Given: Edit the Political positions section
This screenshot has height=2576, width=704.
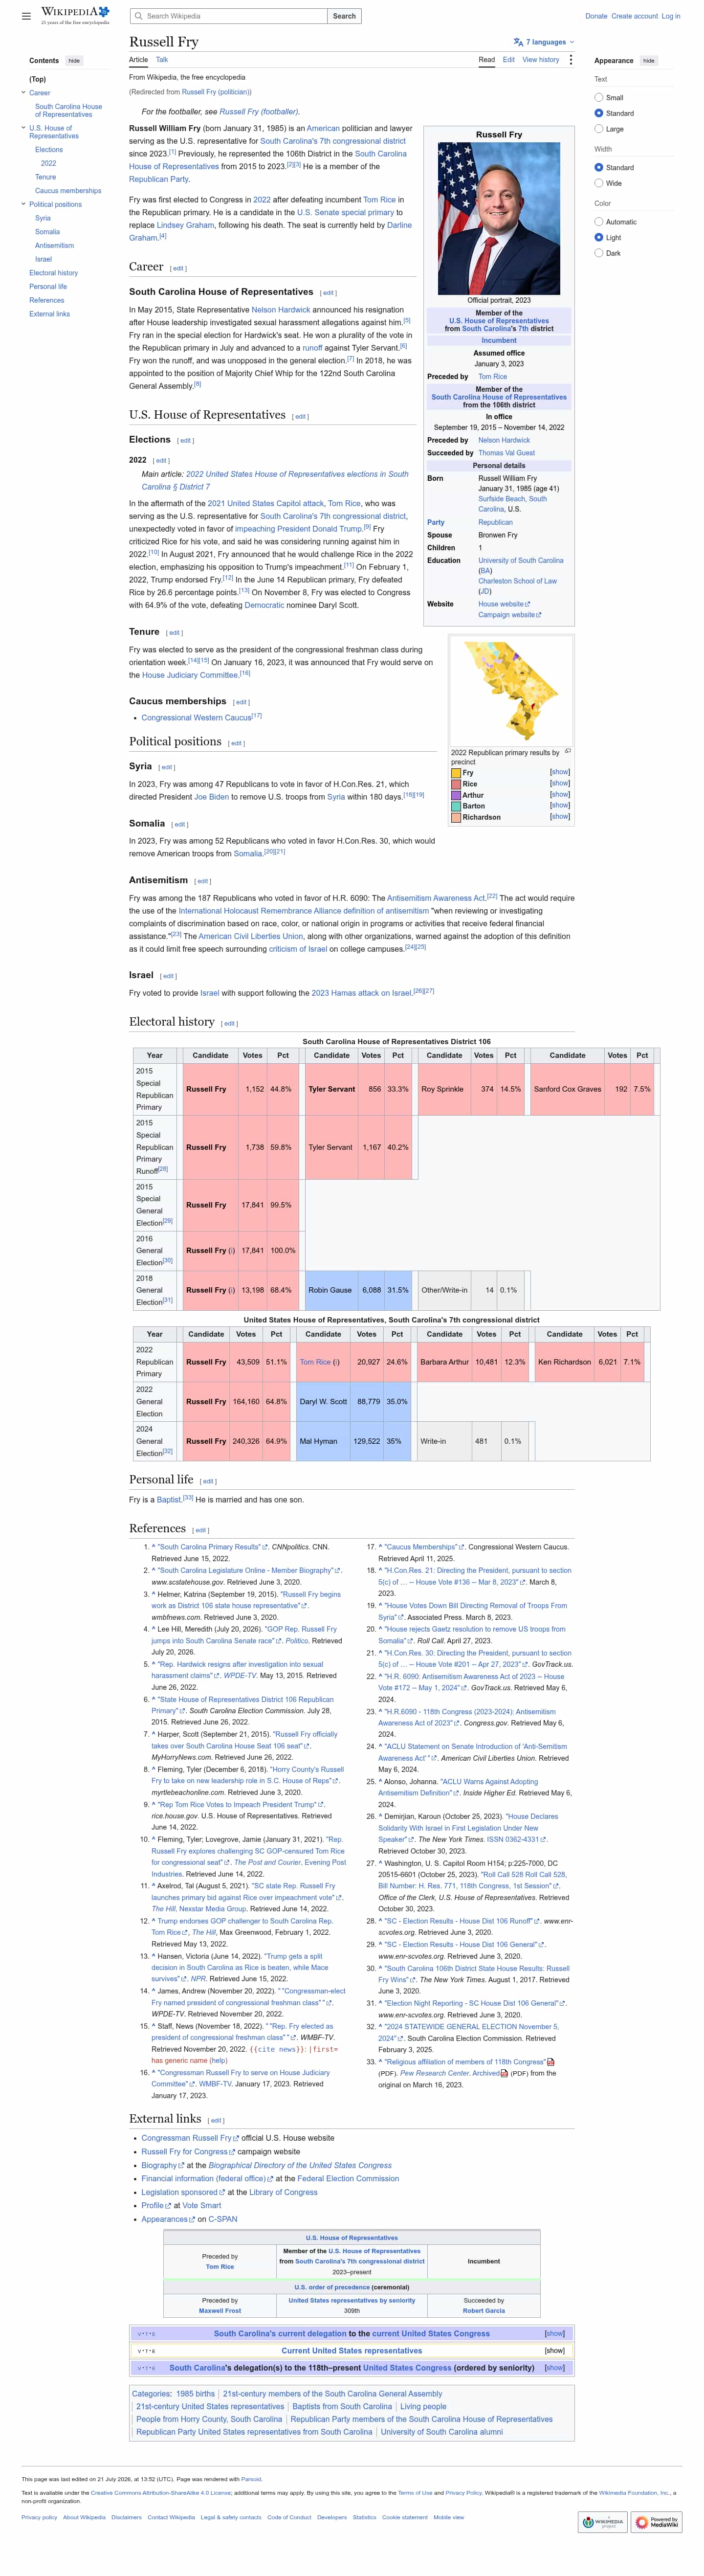Looking at the screenshot, I should pyautogui.click(x=236, y=743).
